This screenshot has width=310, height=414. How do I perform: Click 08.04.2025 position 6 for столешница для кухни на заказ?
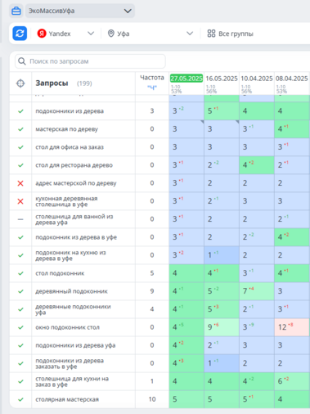[292, 381]
